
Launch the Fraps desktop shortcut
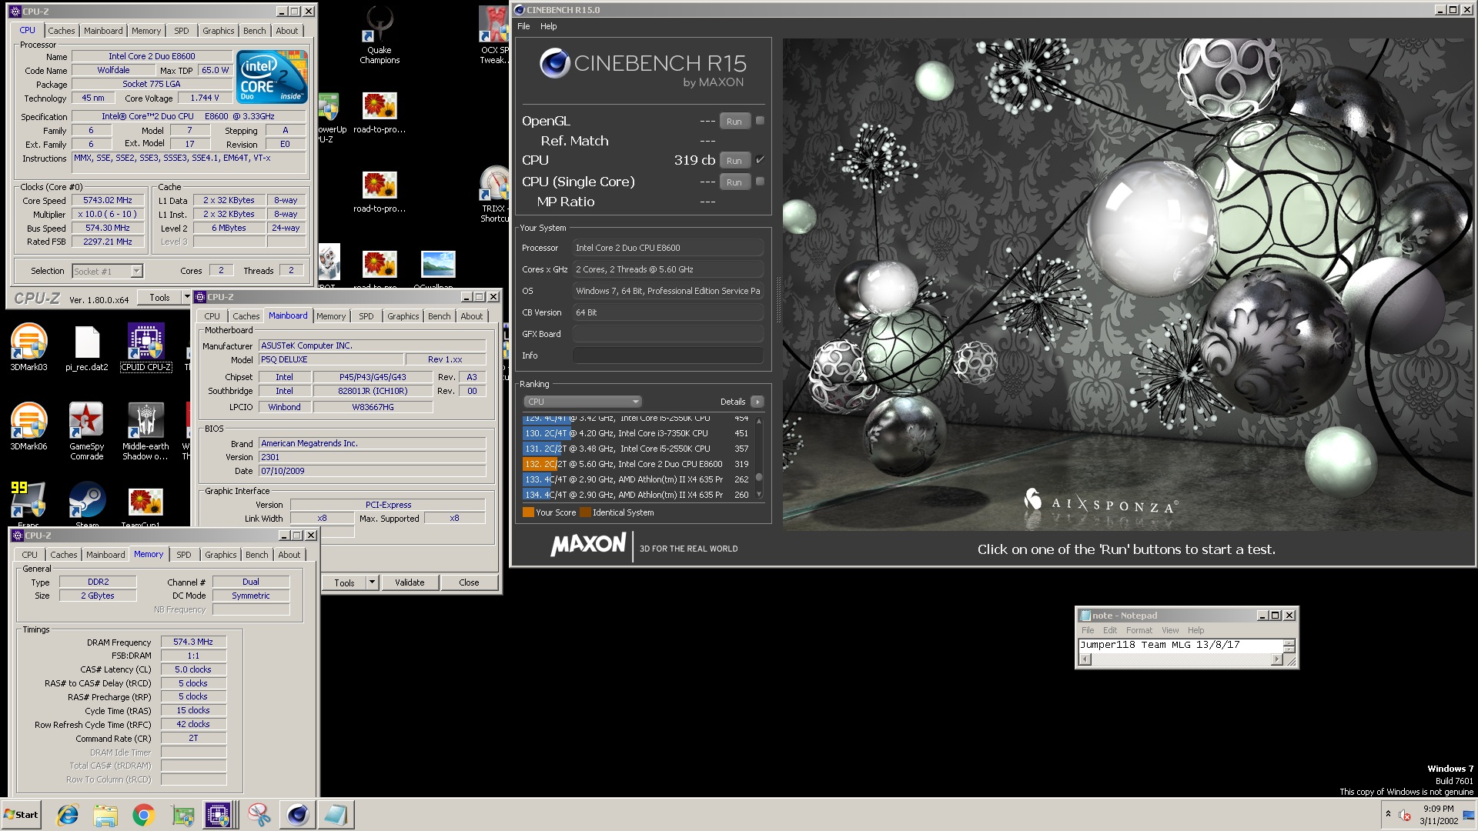coord(28,502)
